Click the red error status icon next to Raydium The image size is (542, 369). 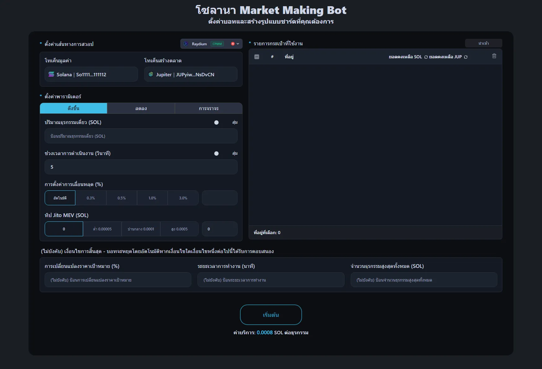[x=233, y=44]
